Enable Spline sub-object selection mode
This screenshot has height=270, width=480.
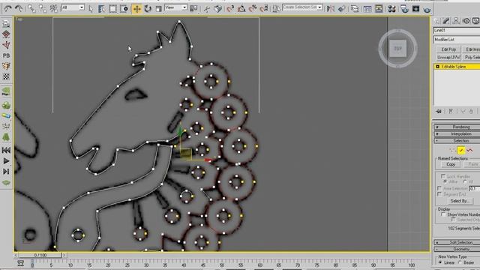(469, 150)
